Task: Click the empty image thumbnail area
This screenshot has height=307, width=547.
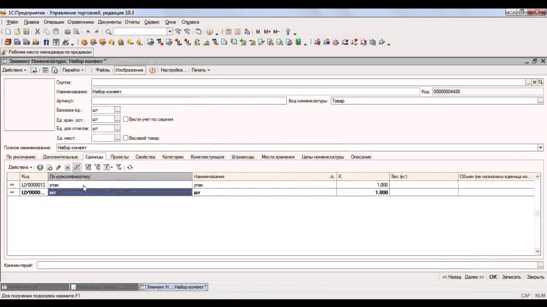Action: [x=29, y=105]
